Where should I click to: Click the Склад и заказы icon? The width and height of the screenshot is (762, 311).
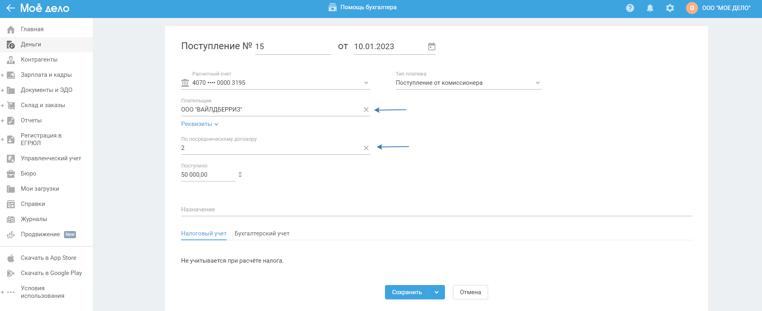[x=11, y=105]
